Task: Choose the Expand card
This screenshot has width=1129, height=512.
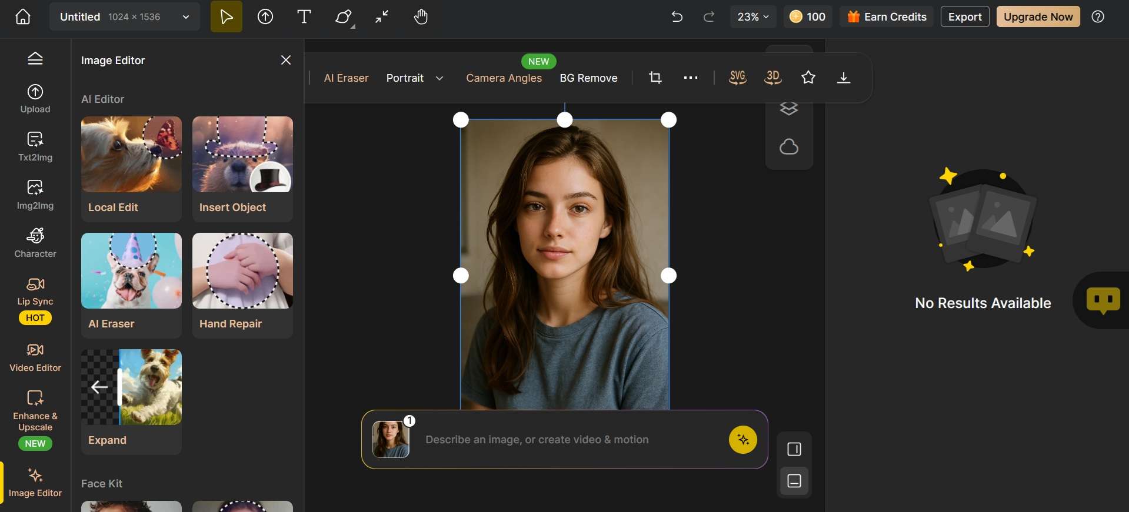Action: [x=131, y=401]
